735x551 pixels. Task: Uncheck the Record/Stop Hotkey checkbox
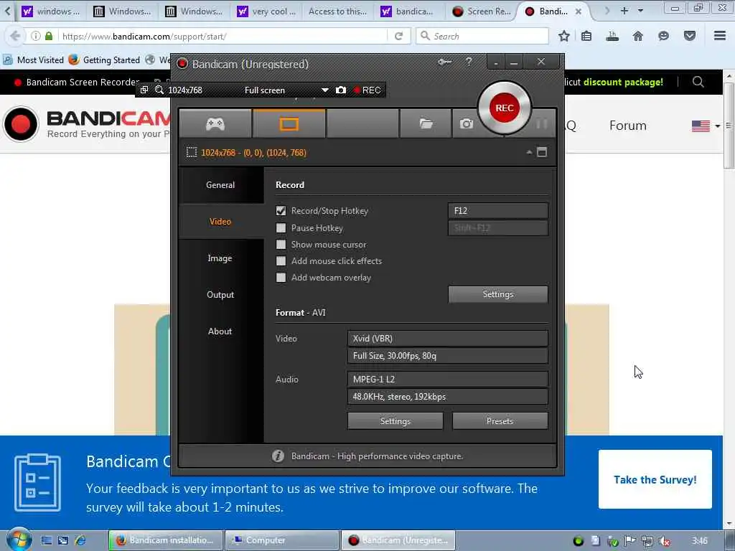click(281, 211)
